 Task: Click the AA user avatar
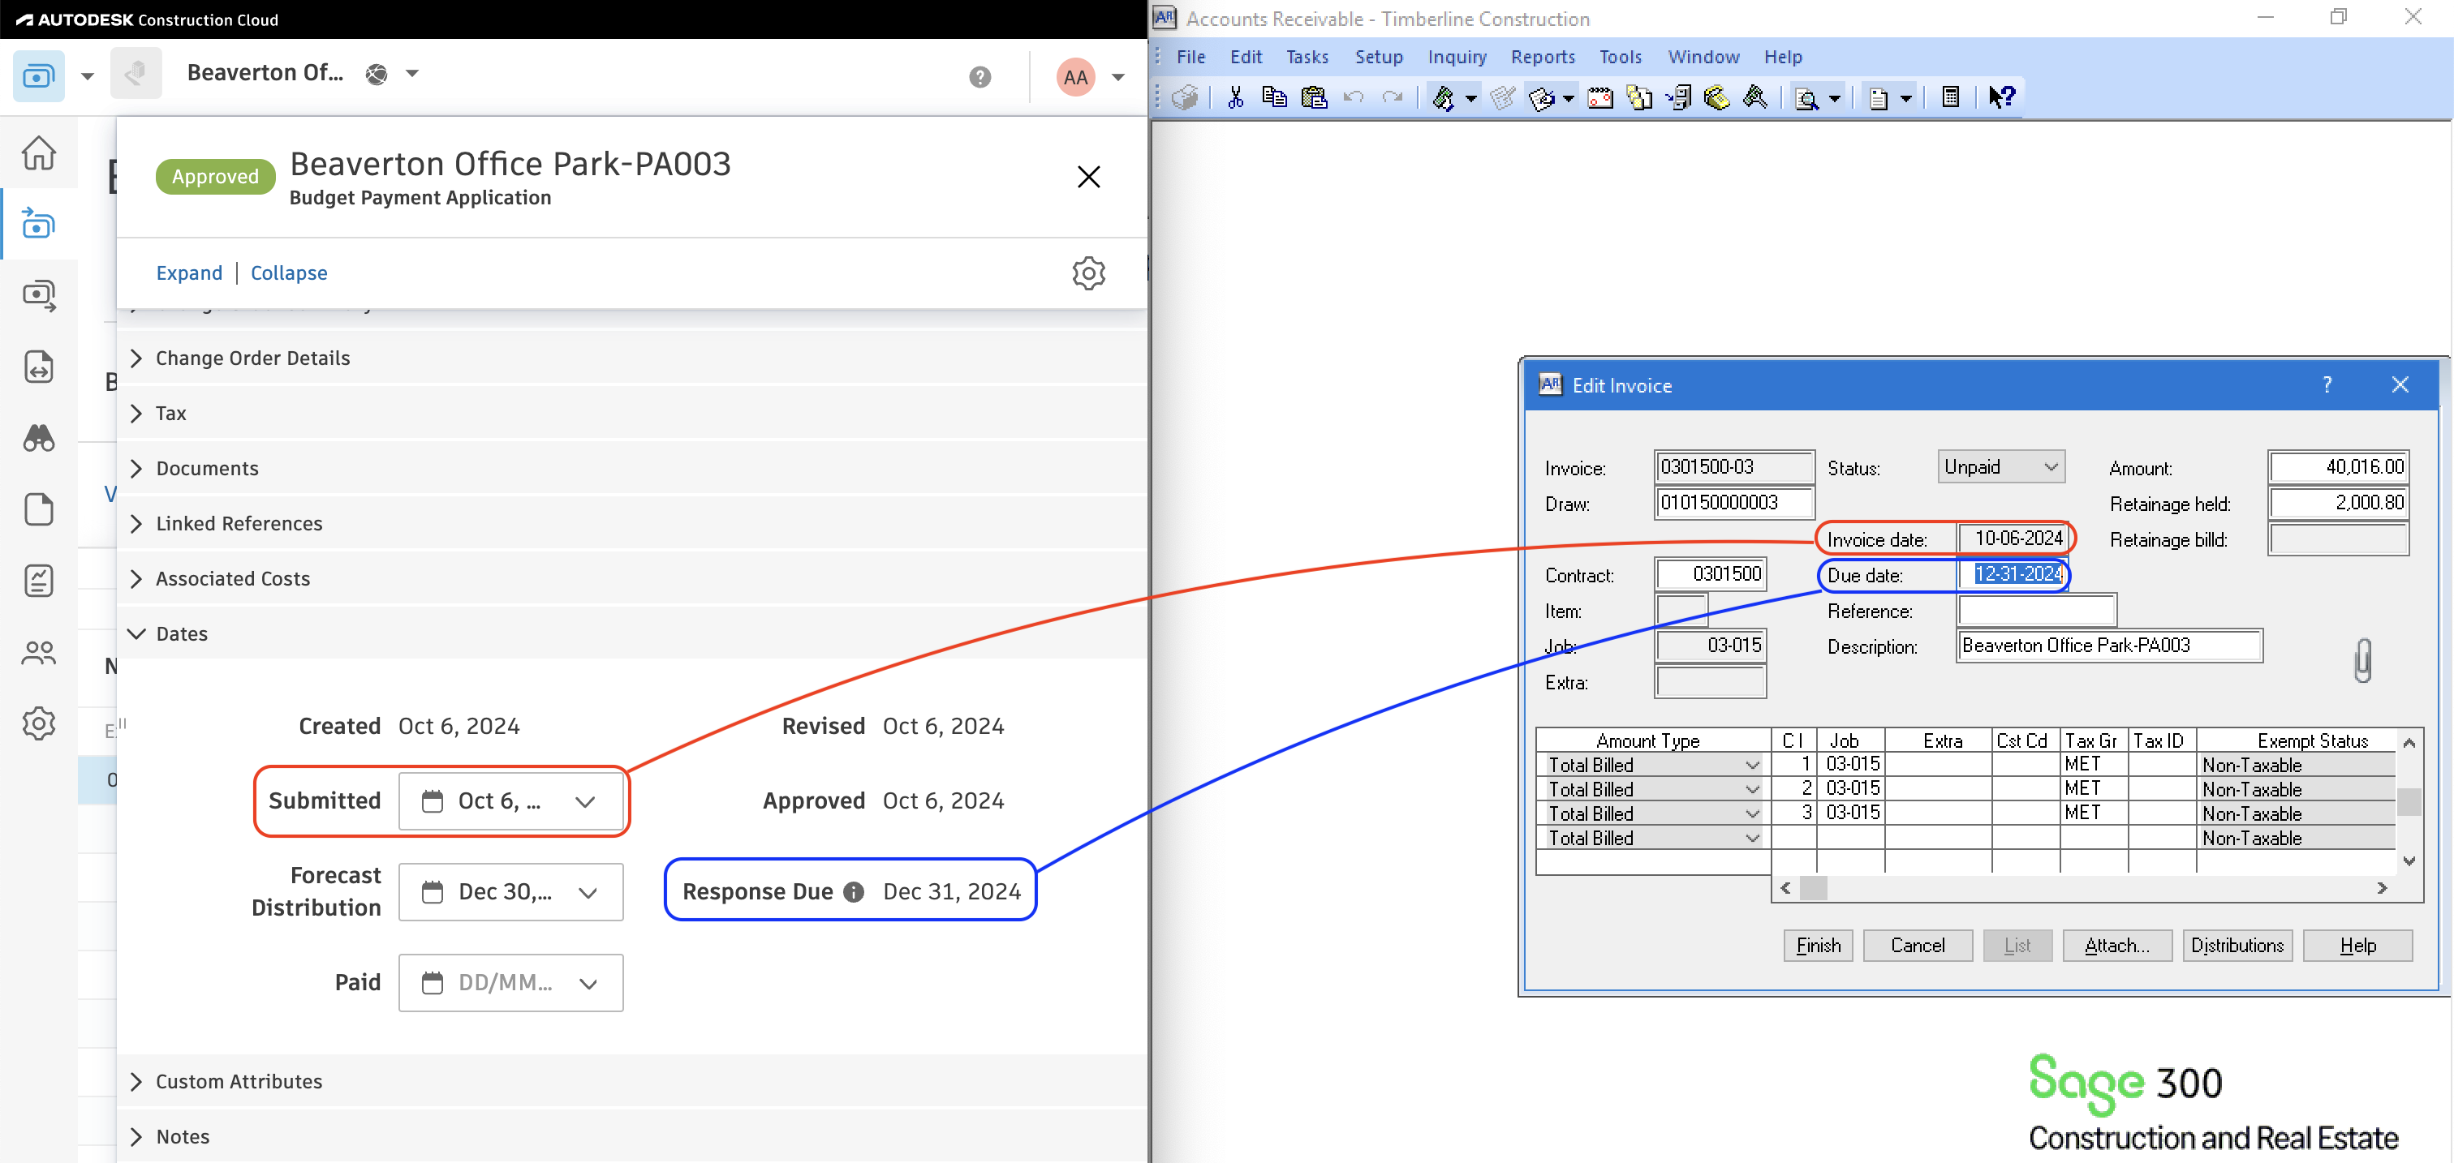coord(1075,77)
